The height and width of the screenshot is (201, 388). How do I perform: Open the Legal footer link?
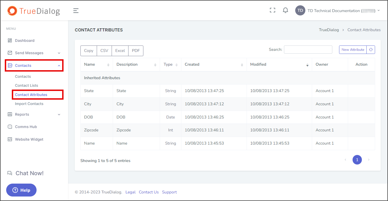coord(130,192)
